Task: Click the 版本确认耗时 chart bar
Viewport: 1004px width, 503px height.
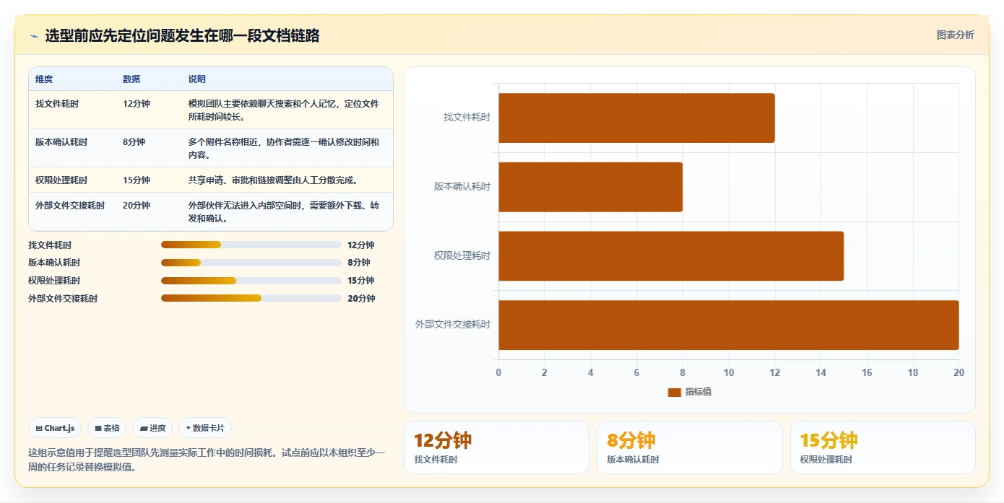Action: click(x=590, y=187)
